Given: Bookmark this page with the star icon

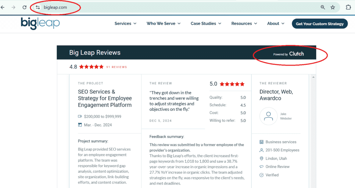Looking at the screenshot, I should point(332,7).
